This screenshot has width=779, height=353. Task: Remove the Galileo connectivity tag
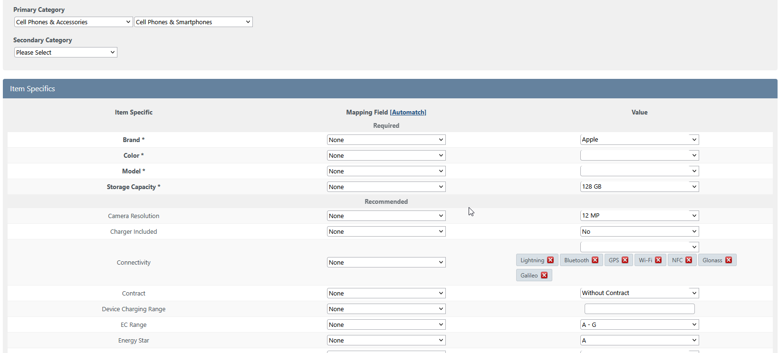544,275
